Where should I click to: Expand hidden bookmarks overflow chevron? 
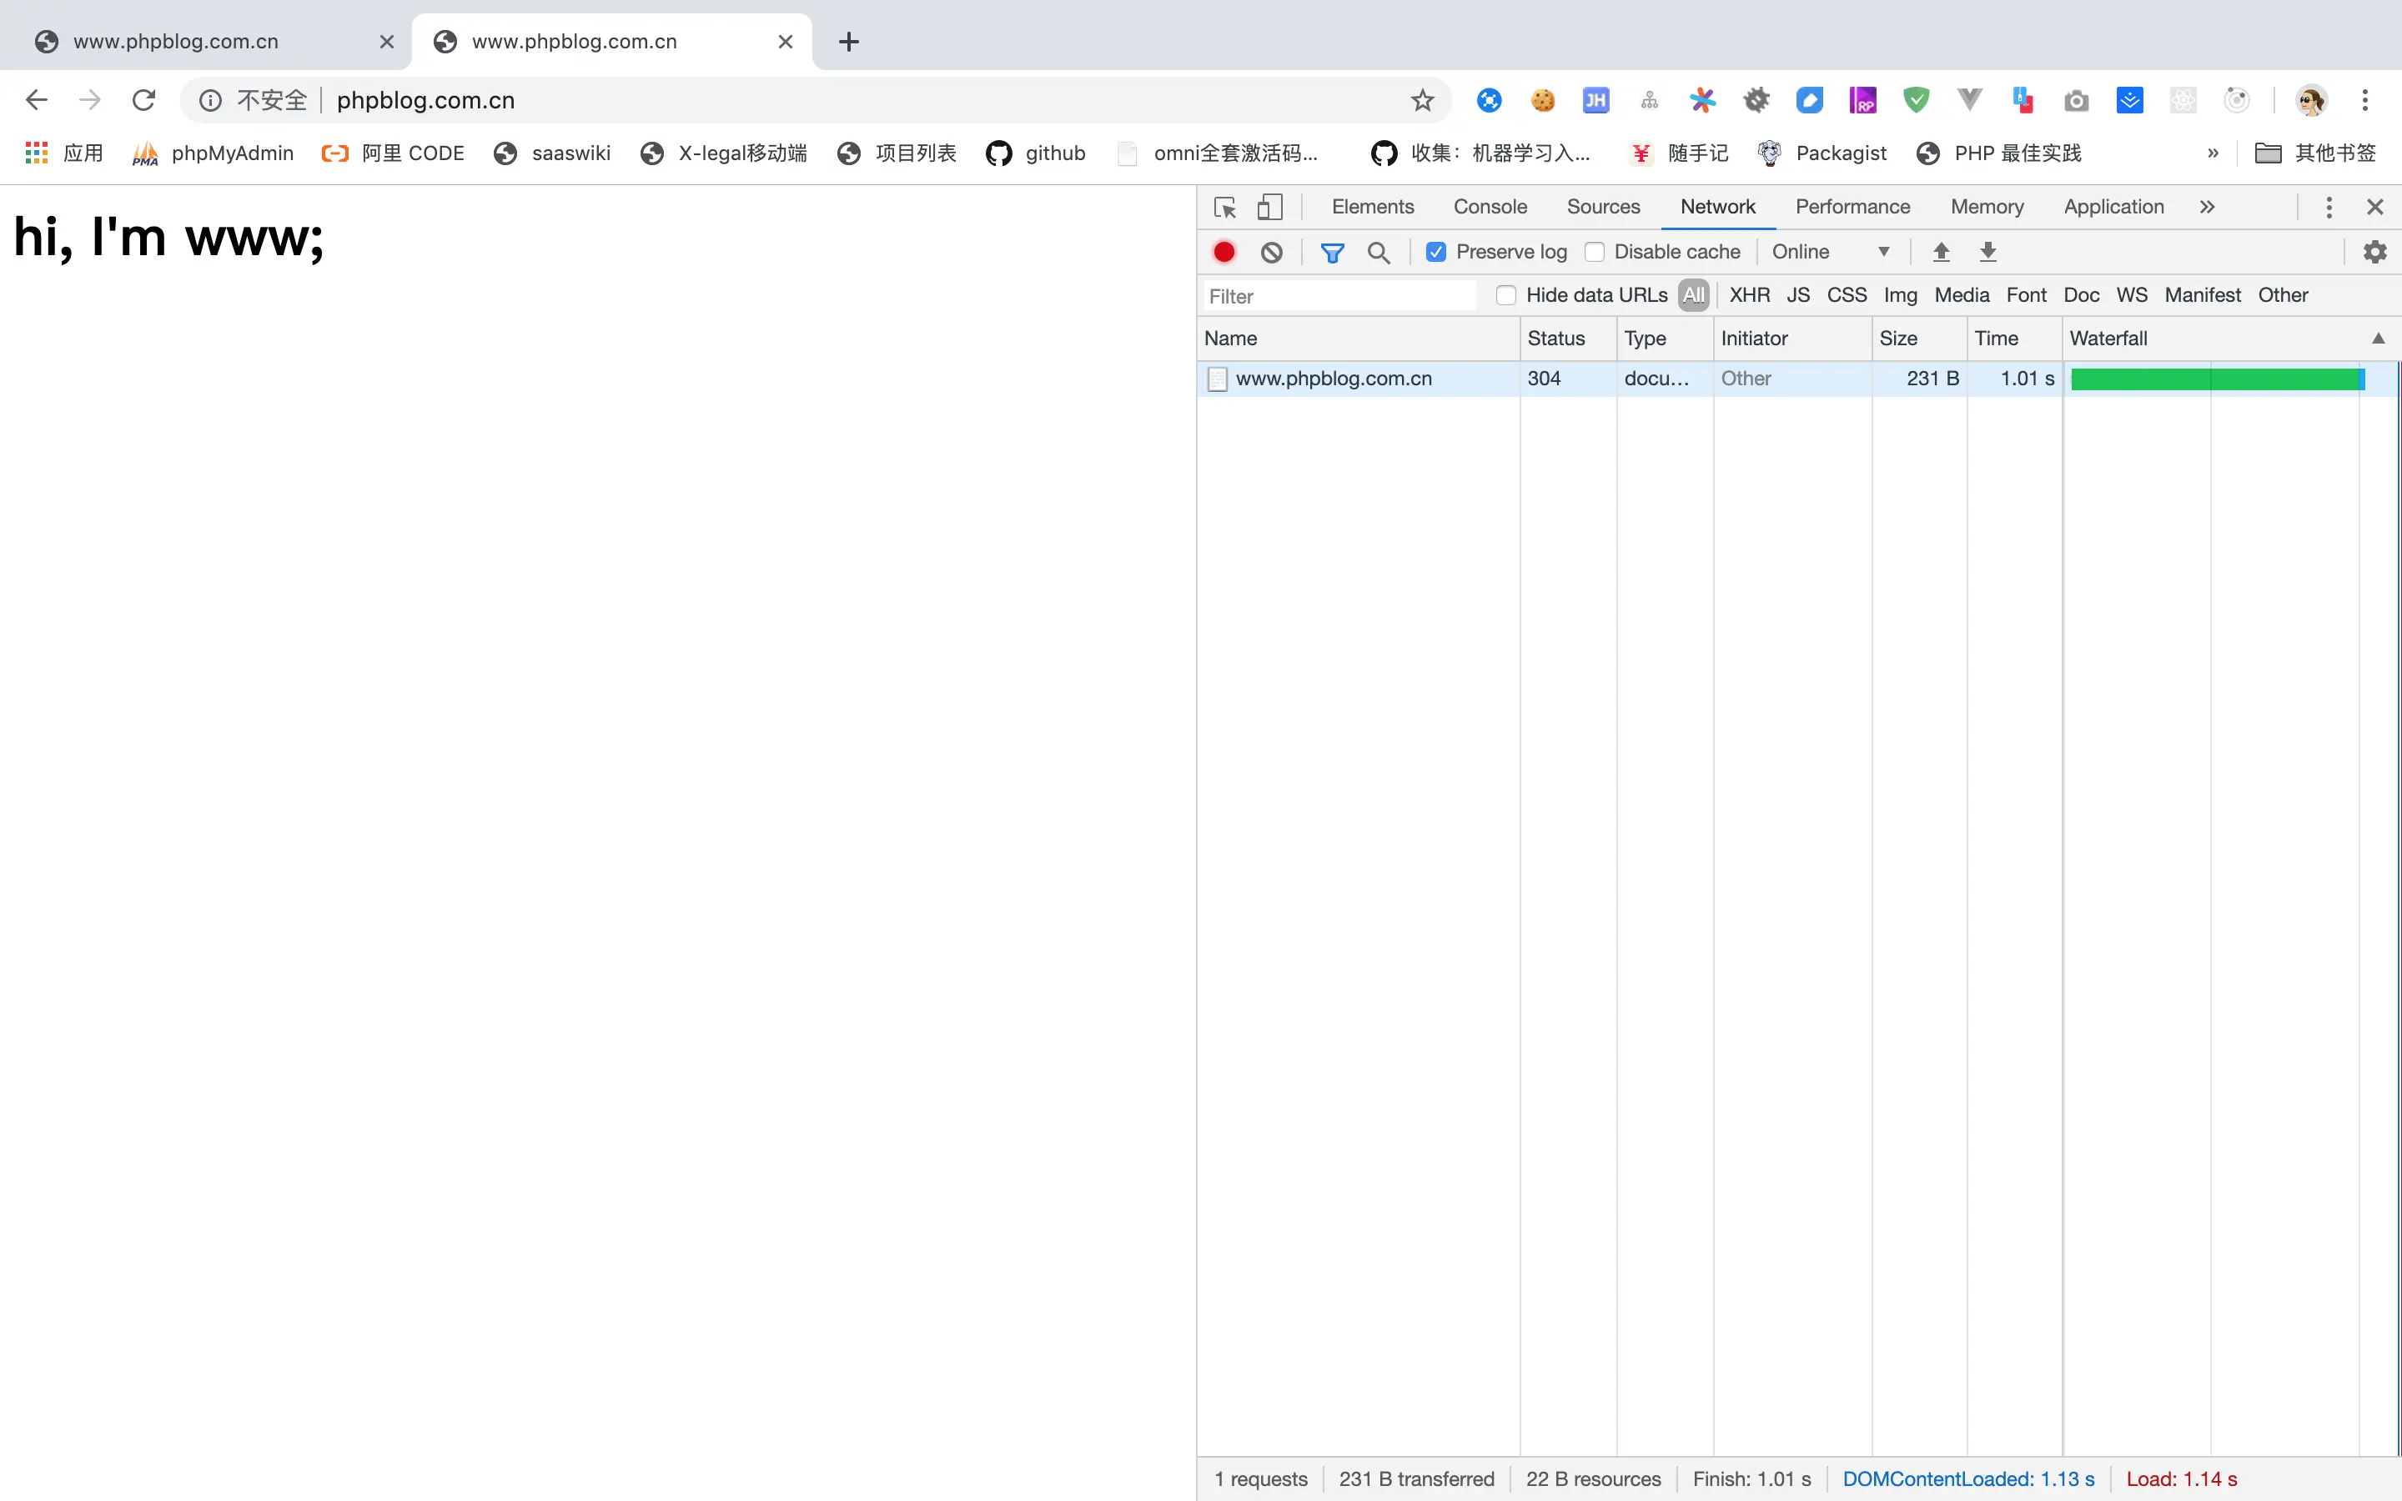pyautogui.click(x=2213, y=153)
